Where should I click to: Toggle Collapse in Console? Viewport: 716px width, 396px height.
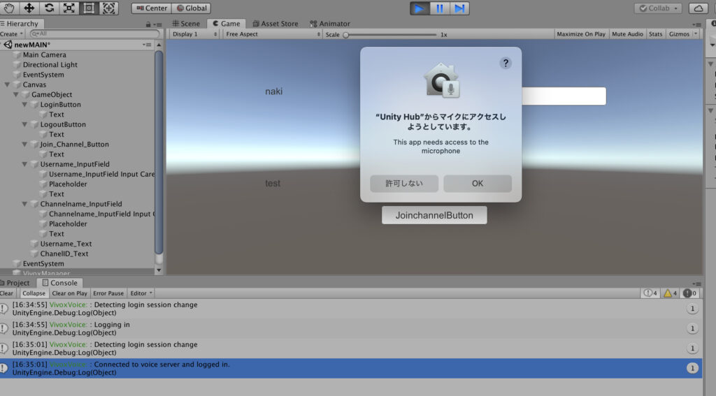click(x=34, y=293)
